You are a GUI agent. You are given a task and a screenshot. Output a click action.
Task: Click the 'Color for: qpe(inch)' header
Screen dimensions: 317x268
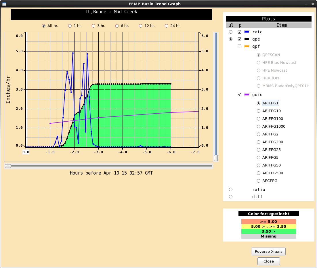tap(268, 214)
